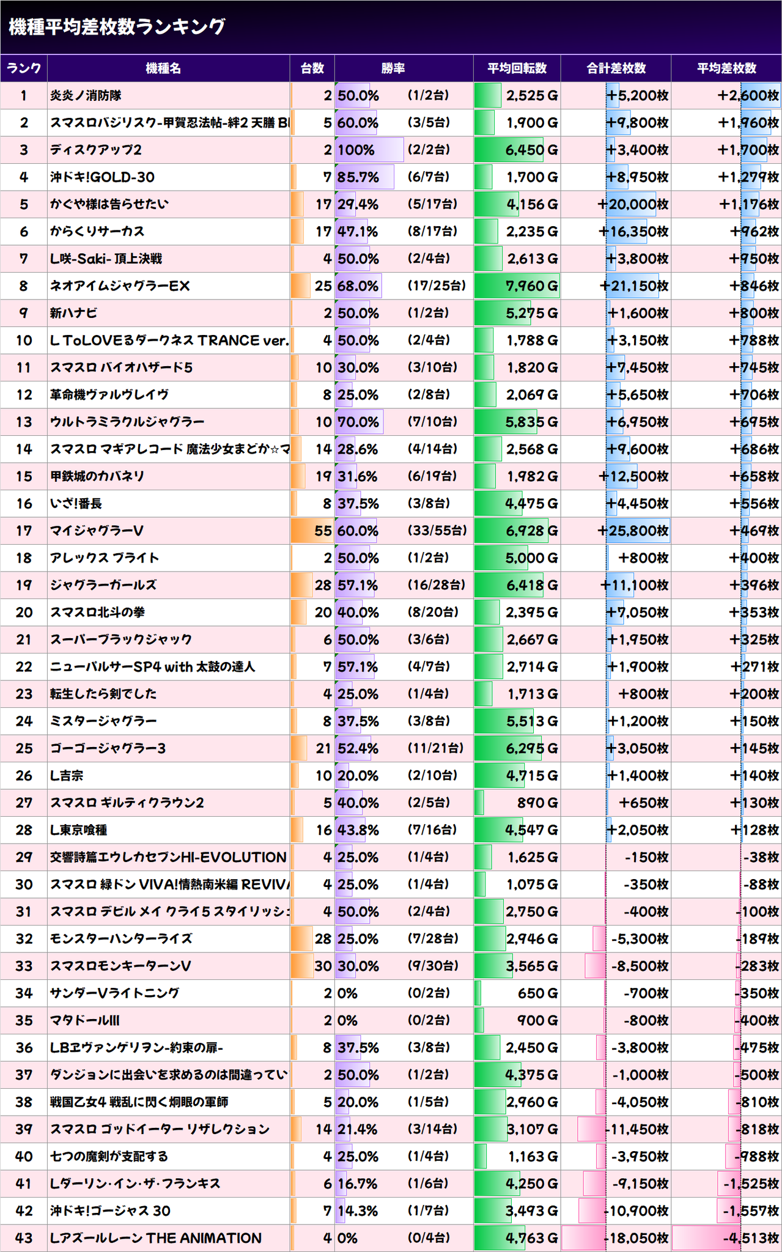Click the 平均差枚数 column header

point(726,68)
